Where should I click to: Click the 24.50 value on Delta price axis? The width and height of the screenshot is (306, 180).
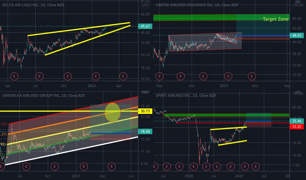click(x=145, y=55)
